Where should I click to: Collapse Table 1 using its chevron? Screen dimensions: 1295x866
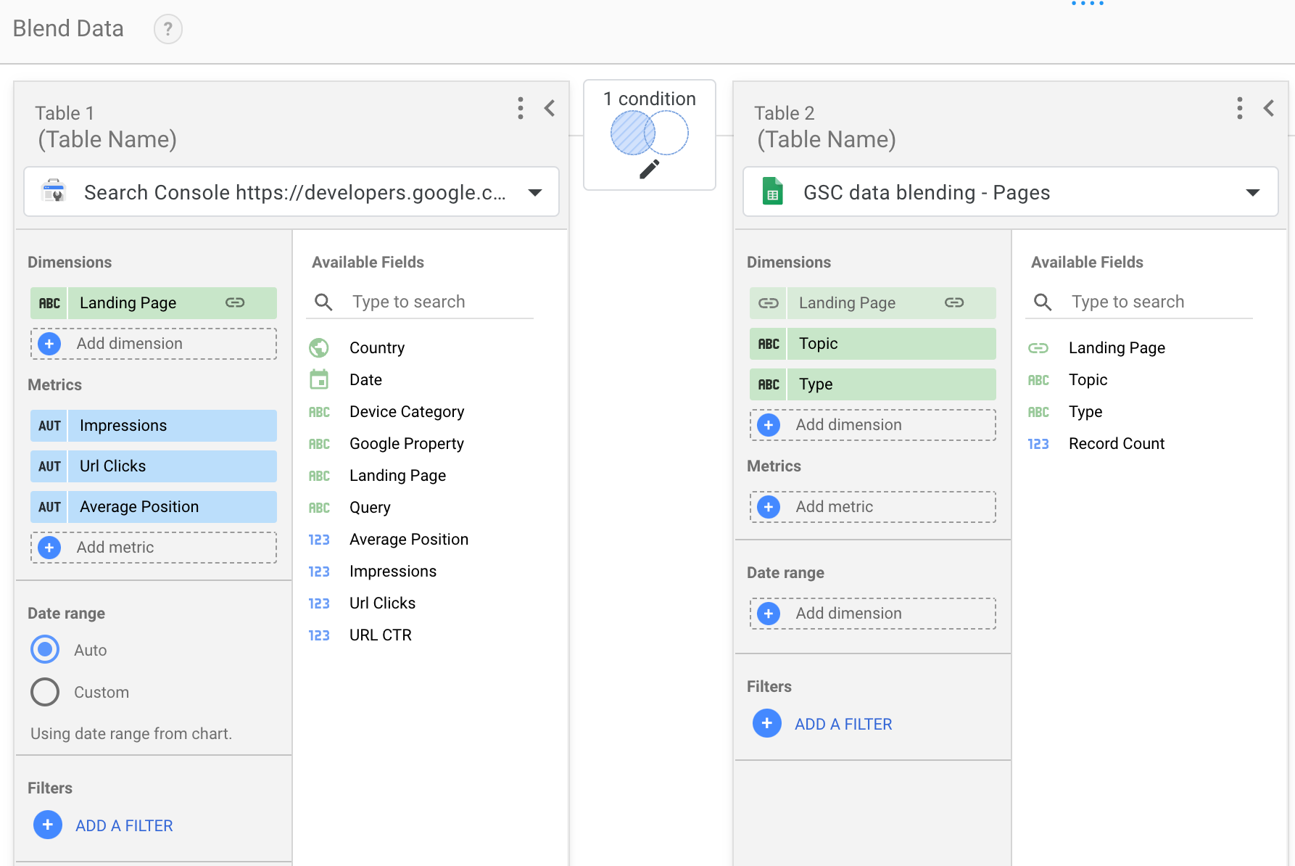click(550, 108)
